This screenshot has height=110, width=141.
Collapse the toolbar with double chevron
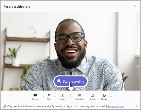[137, 106]
